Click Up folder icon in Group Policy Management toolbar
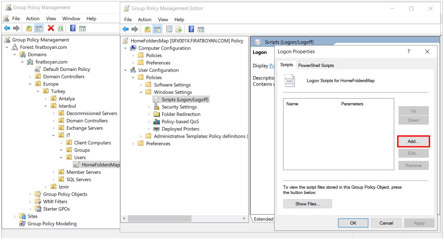444x240 pixels. (x=29, y=28)
